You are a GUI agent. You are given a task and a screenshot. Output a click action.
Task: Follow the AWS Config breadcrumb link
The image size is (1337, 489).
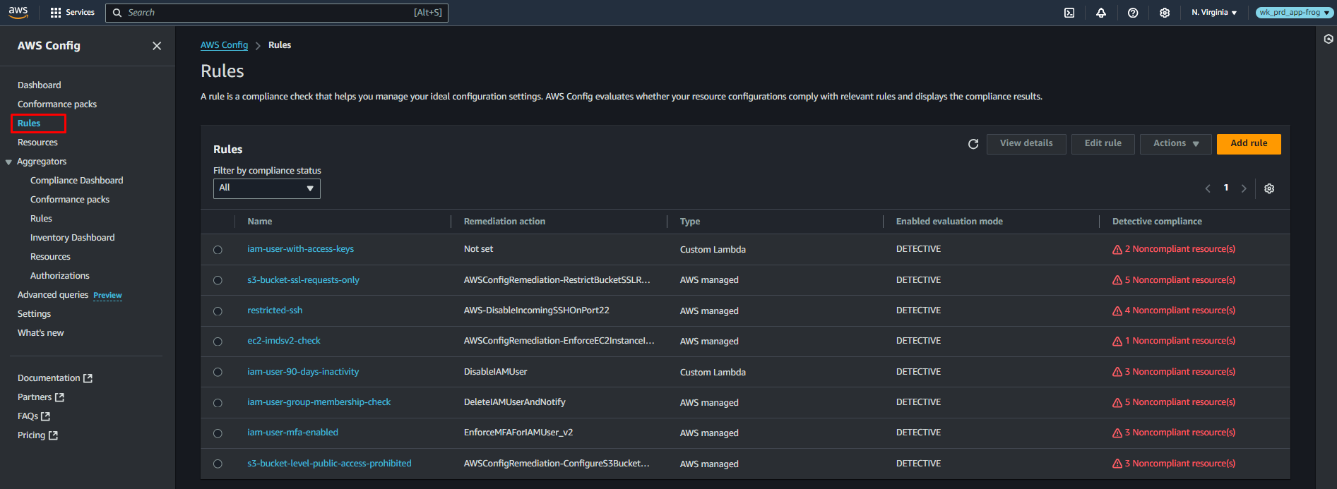click(224, 45)
